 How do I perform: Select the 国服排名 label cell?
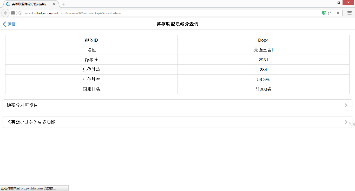point(91,89)
